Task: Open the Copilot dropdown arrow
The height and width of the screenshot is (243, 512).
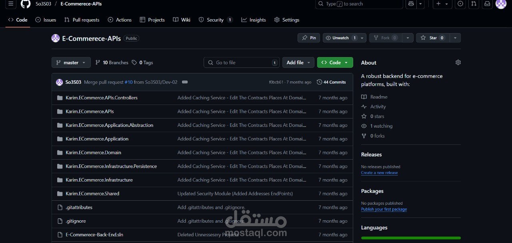Action: click(420, 4)
